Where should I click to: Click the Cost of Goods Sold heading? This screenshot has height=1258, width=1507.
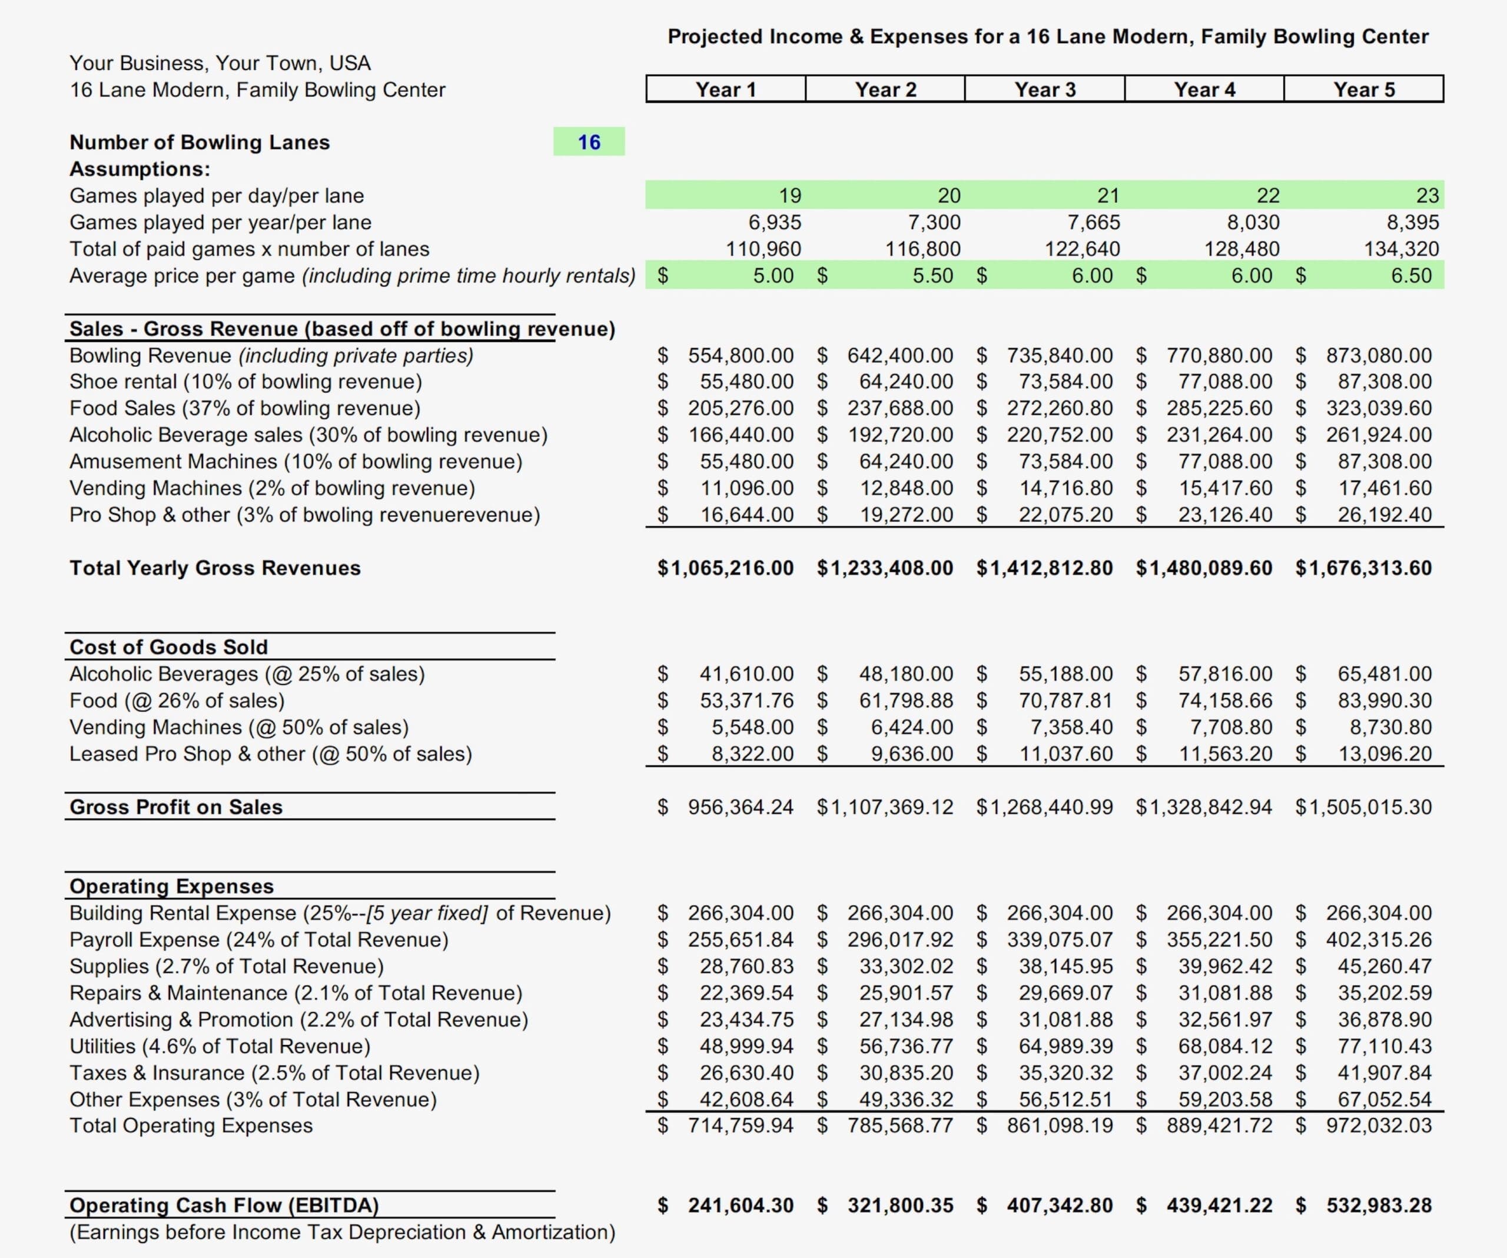click(168, 647)
